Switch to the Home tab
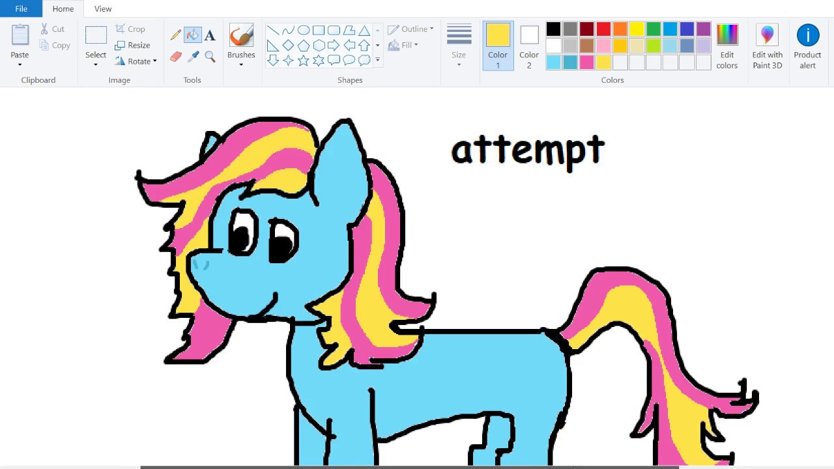The width and height of the screenshot is (834, 469). coord(63,9)
